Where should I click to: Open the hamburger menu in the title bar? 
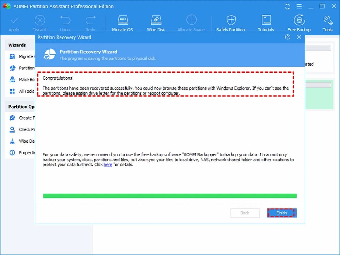coord(299,6)
